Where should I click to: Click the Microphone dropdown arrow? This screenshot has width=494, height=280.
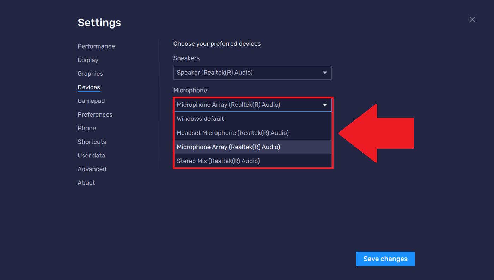pos(325,105)
